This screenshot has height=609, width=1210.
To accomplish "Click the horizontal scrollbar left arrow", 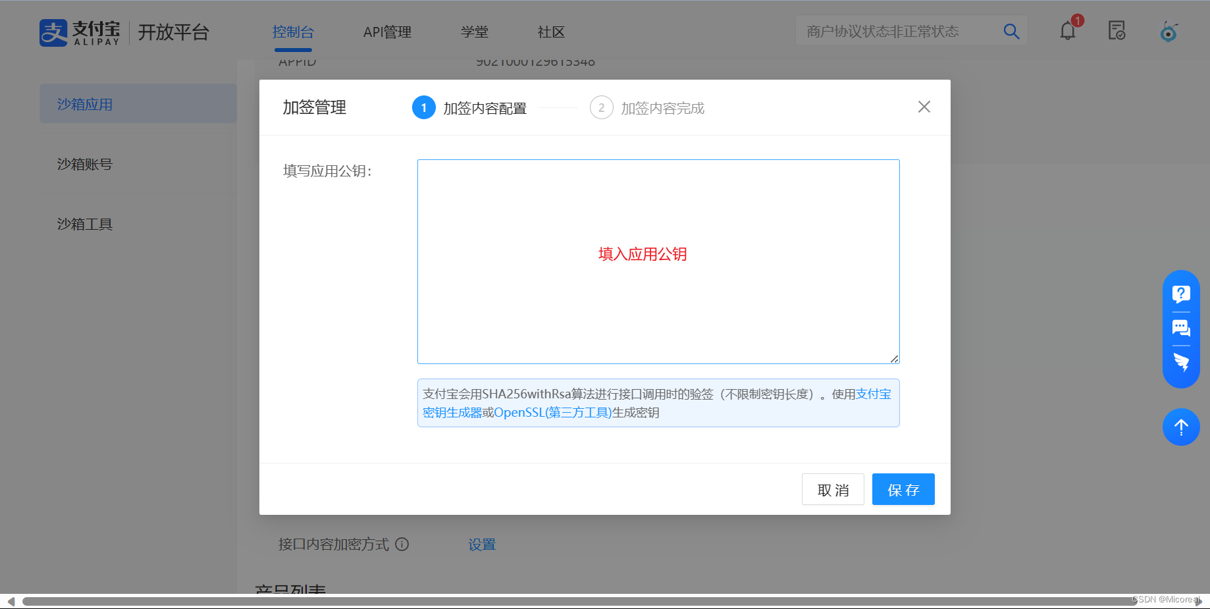I will pos(11,602).
